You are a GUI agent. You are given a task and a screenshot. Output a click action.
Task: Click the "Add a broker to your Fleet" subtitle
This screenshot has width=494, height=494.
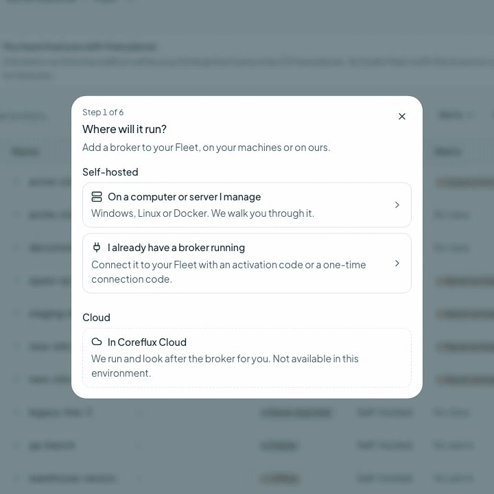(x=207, y=147)
